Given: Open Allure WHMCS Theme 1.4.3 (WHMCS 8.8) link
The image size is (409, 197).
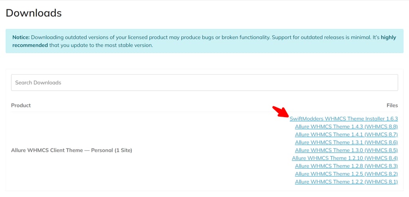Looking at the screenshot, I should coord(346,127).
